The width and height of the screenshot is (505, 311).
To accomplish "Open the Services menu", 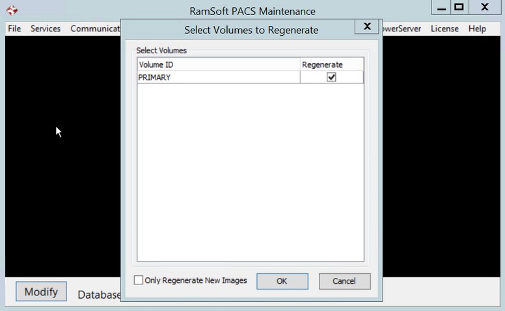I will 46,29.
